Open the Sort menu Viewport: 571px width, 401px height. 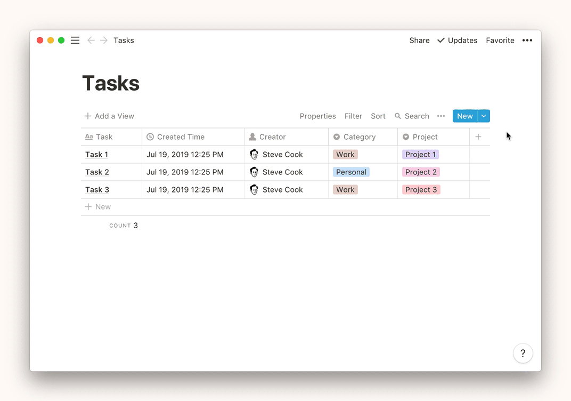378,116
